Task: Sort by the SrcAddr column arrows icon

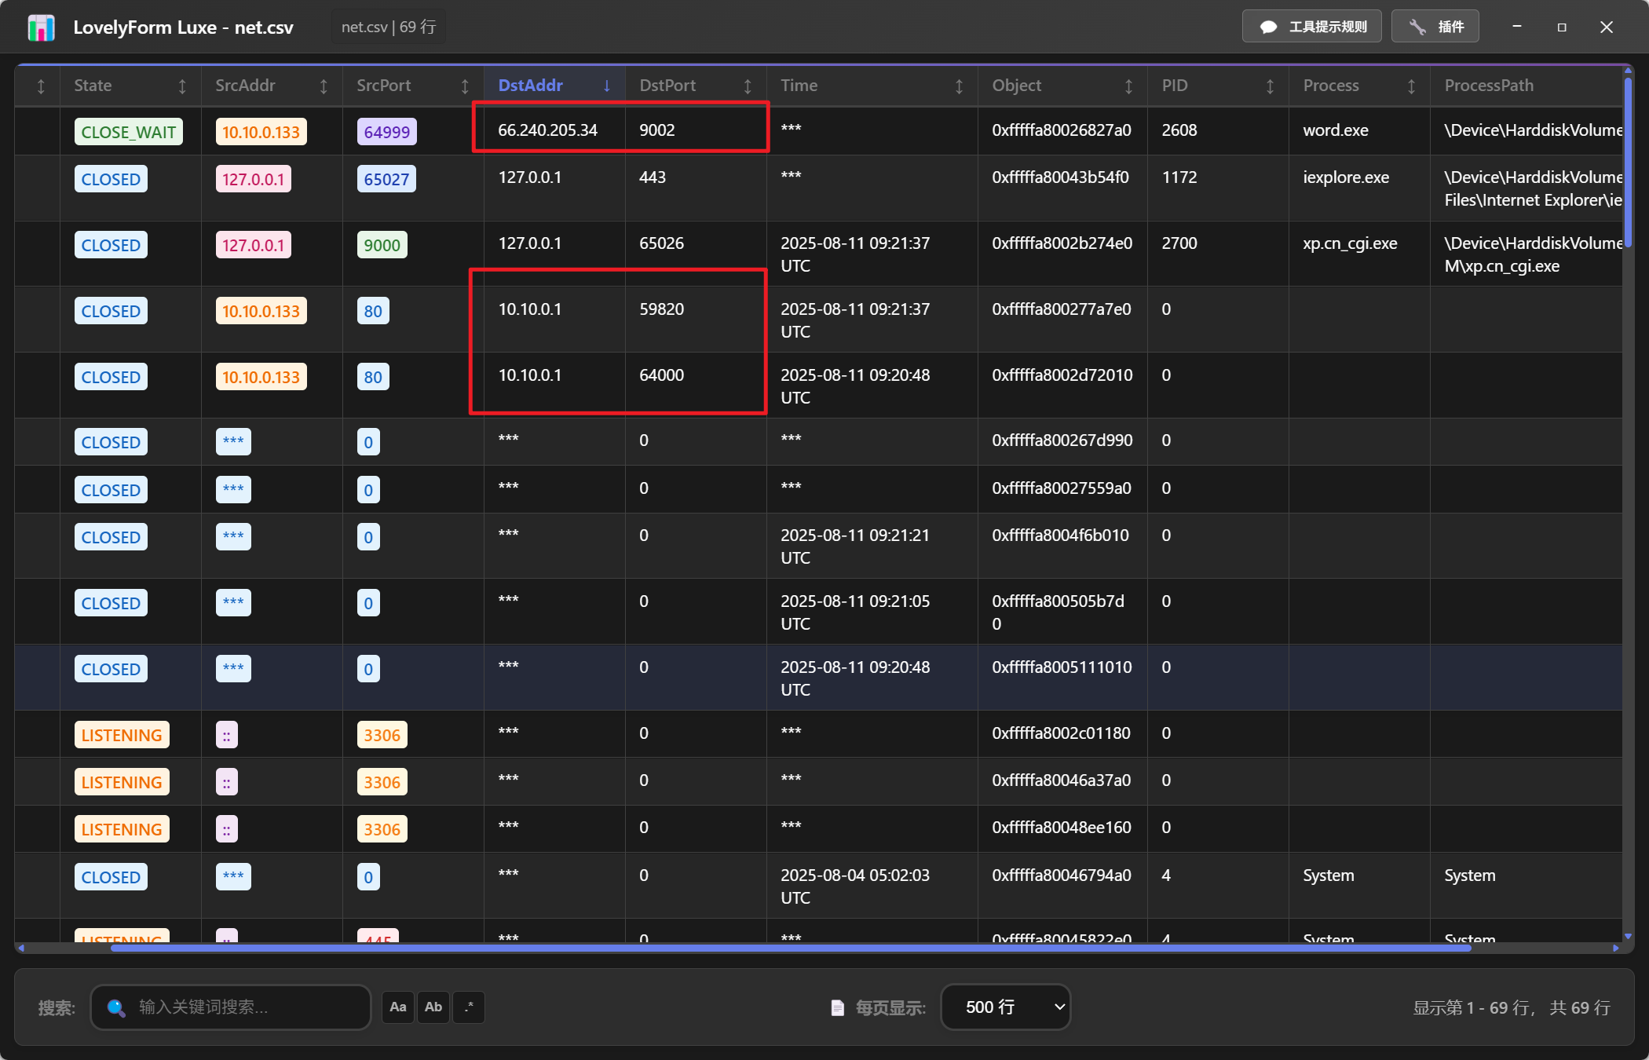Action: pyautogui.click(x=324, y=86)
